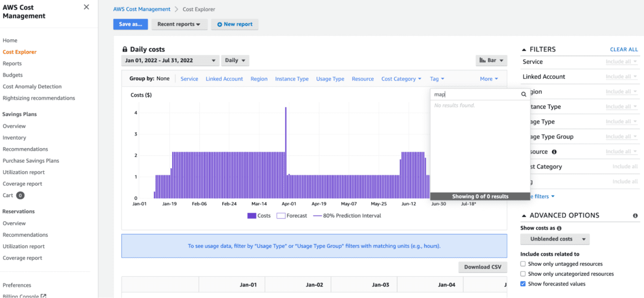Open the Bar chart type dropdown
Image resolution: width=644 pixels, height=298 pixels.
click(x=491, y=61)
